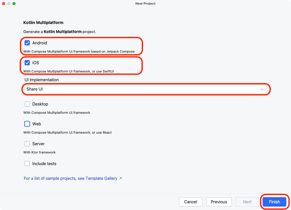Tick the Web target checkbox
Screen dimensions: 291x210
[x=27, y=124]
